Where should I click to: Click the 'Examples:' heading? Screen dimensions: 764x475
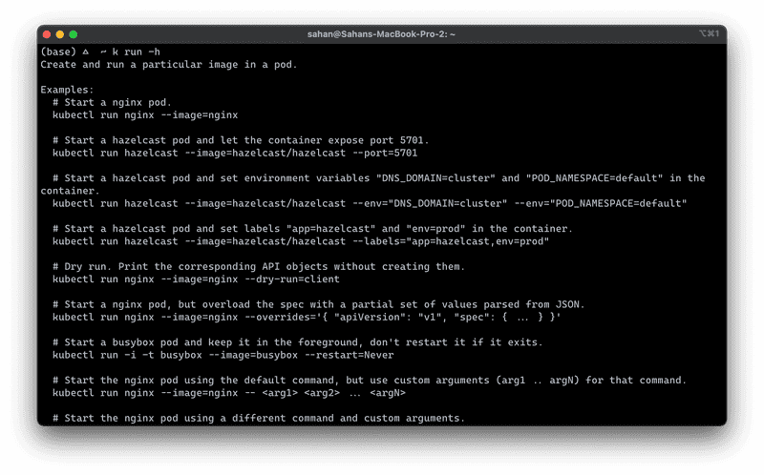click(x=67, y=90)
